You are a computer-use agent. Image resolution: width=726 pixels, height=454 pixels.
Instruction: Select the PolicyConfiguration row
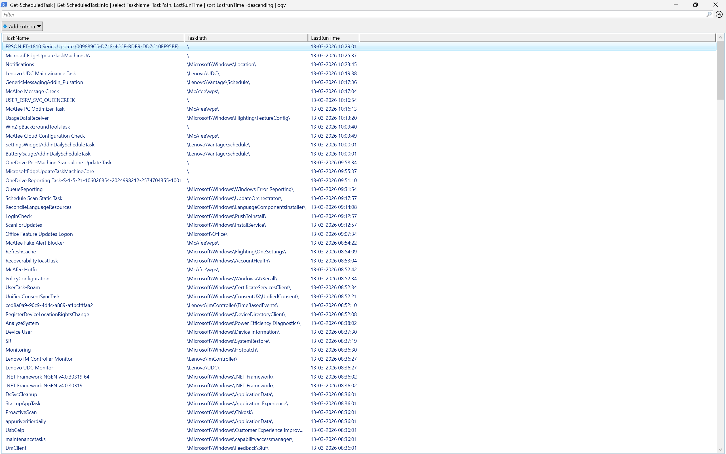(x=359, y=279)
